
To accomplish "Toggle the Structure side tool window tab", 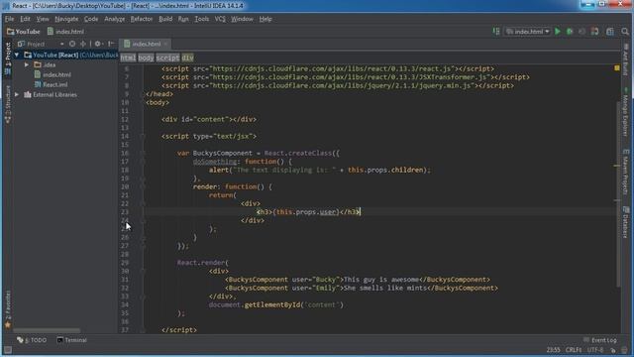I will click(7, 104).
